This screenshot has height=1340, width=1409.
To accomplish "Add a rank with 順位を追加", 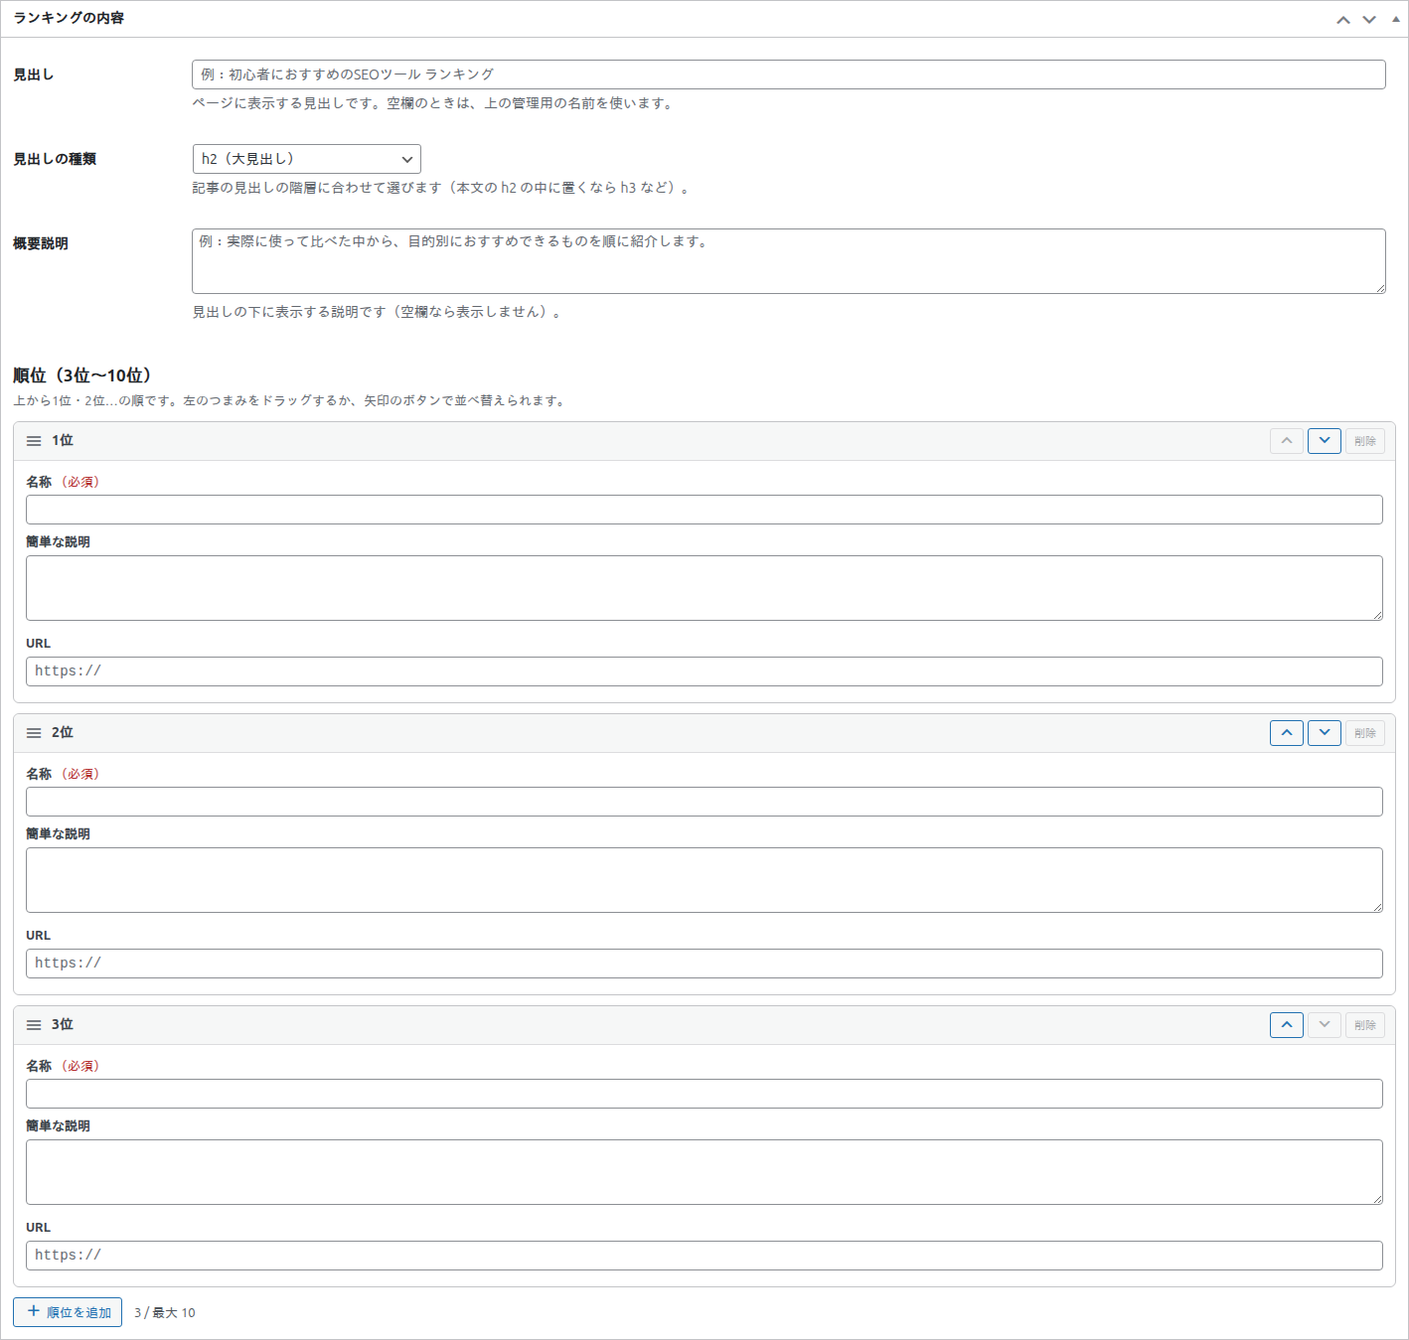I will pyautogui.click(x=68, y=1312).
